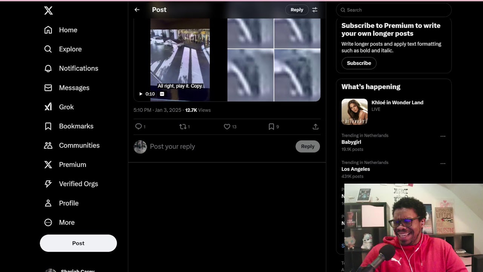Open the Babygirl trending topic
This screenshot has height=272, width=483.
click(x=351, y=142)
